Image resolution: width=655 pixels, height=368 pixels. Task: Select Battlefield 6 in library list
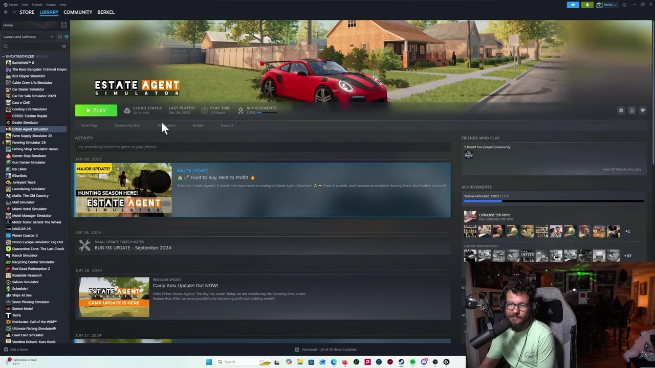pos(23,63)
